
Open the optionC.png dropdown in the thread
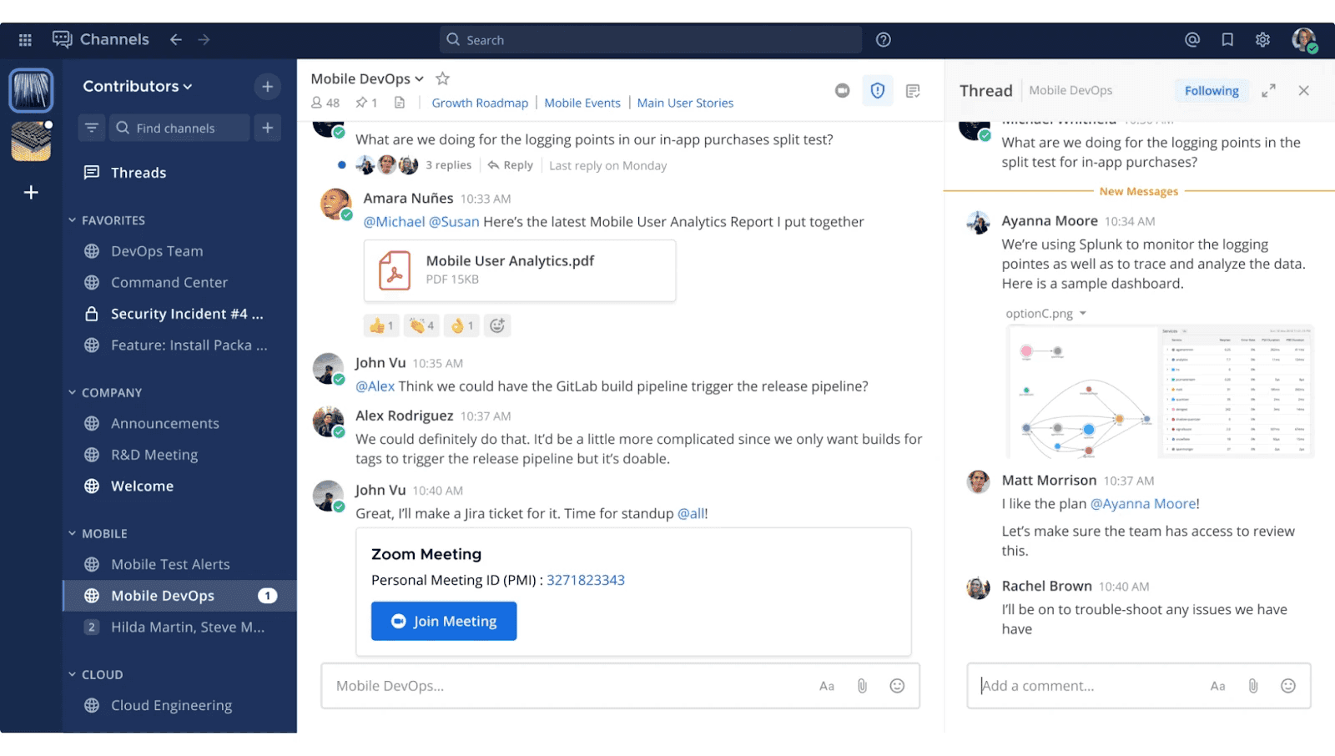point(1082,313)
